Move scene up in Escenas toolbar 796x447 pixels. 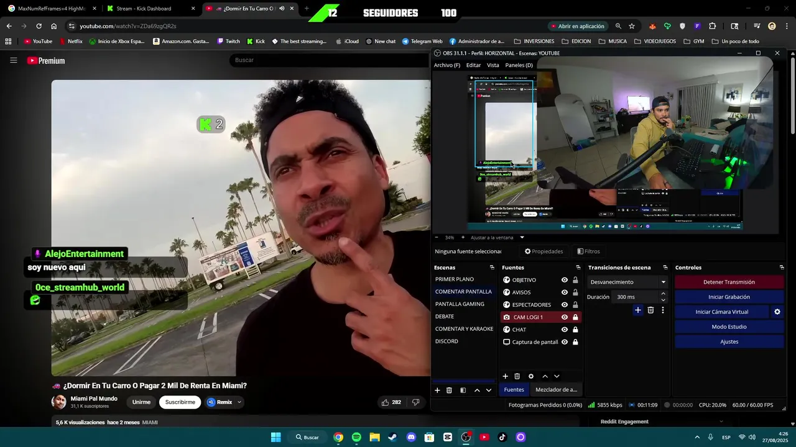point(477,391)
